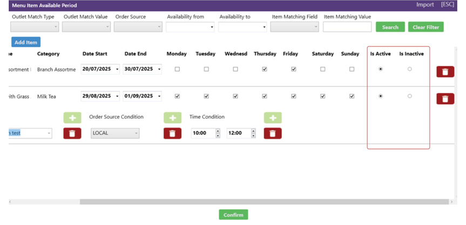Screen dimensions: 466x225
Task: Add new Order Source Condition with plus
Action: click(172, 117)
